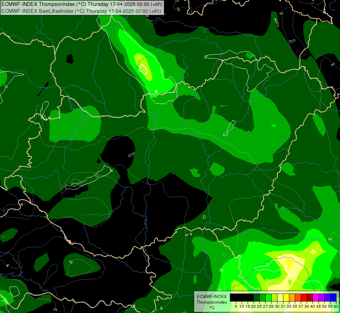340x313 pixels.
Task: Click the bright green legend swatch for 27–29
Action: pos(268,297)
